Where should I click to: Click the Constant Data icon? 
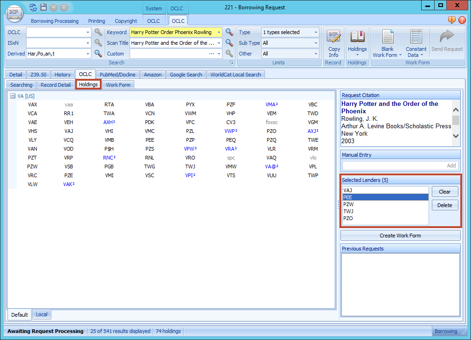point(416,42)
